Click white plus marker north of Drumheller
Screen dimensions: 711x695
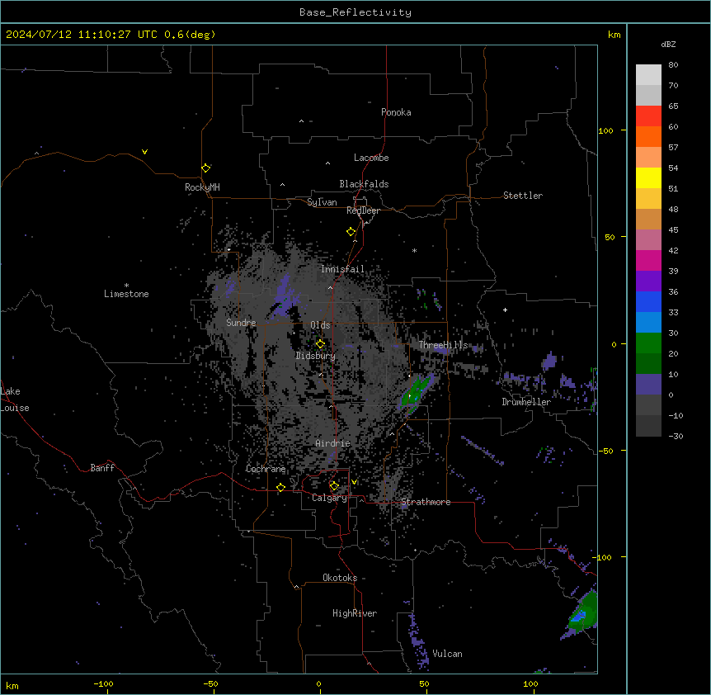505,310
